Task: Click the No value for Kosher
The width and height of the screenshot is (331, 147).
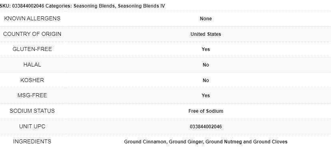Action: point(206,80)
